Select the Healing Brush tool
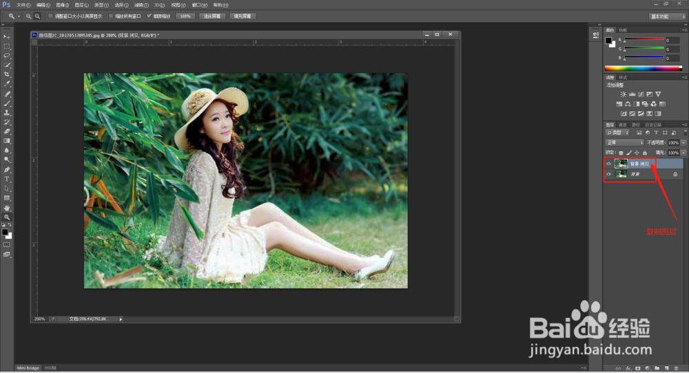The width and height of the screenshot is (689, 373). pyautogui.click(x=7, y=94)
